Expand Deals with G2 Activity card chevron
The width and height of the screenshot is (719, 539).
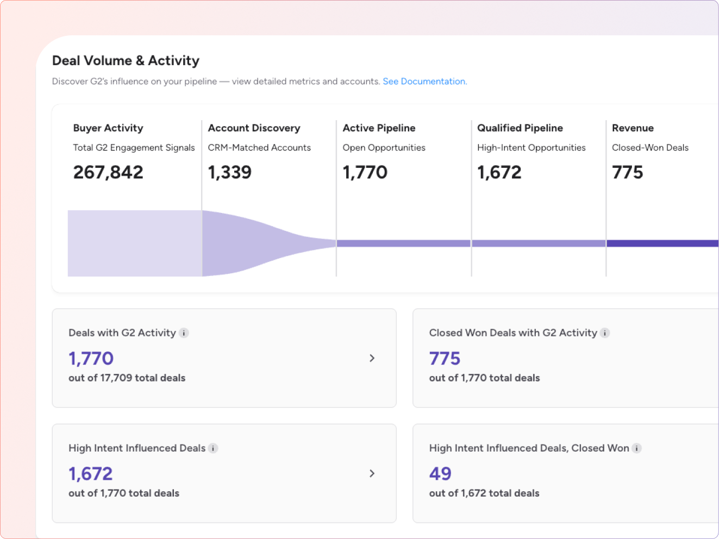[x=372, y=358]
